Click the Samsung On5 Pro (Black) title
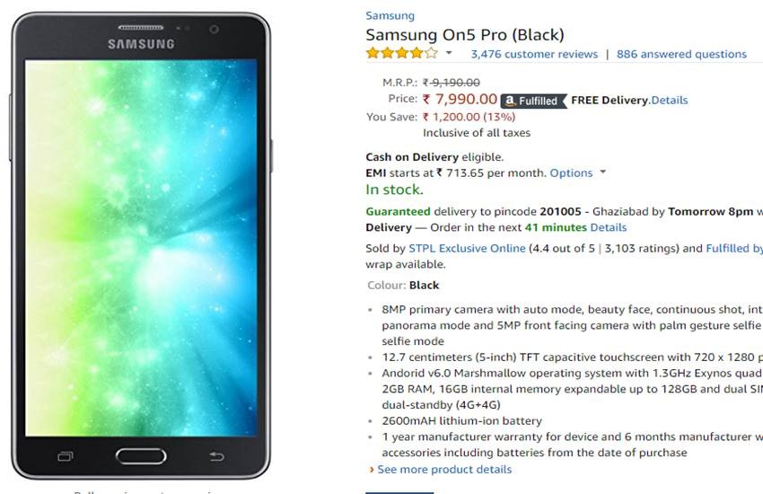Image resolution: width=763 pixels, height=494 pixels. 464,35
